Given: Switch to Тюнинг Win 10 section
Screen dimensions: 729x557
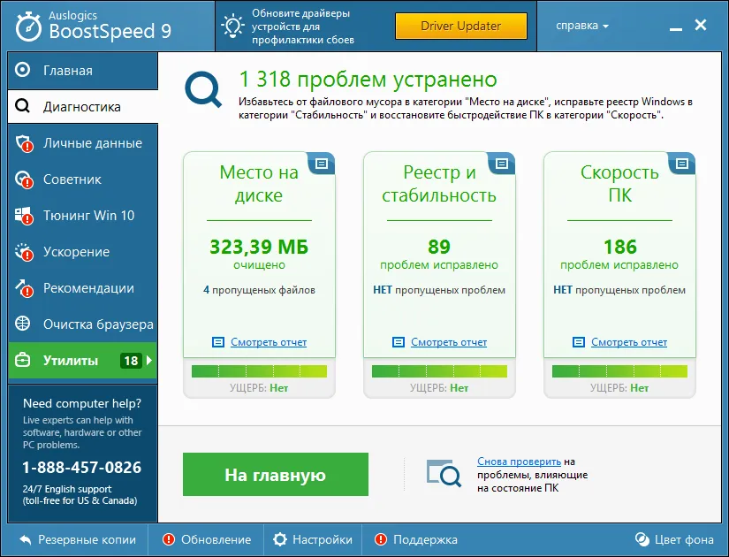Looking at the screenshot, I should [x=83, y=216].
